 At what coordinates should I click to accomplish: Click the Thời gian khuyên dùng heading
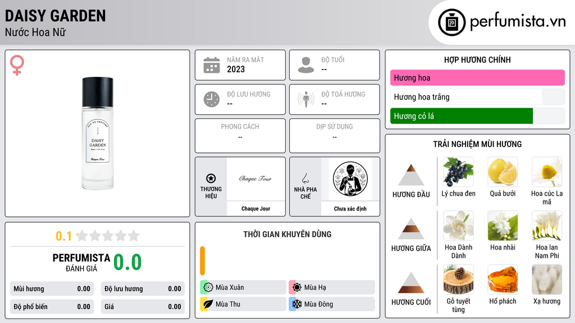point(287,234)
